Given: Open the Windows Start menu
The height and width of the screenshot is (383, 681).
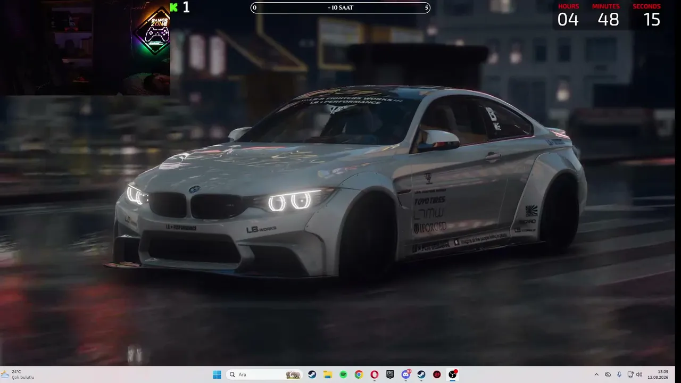Looking at the screenshot, I should tap(217, 374).
